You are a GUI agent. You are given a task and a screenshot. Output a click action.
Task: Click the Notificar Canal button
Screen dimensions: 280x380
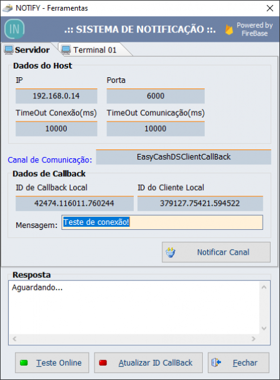point(216,252)
